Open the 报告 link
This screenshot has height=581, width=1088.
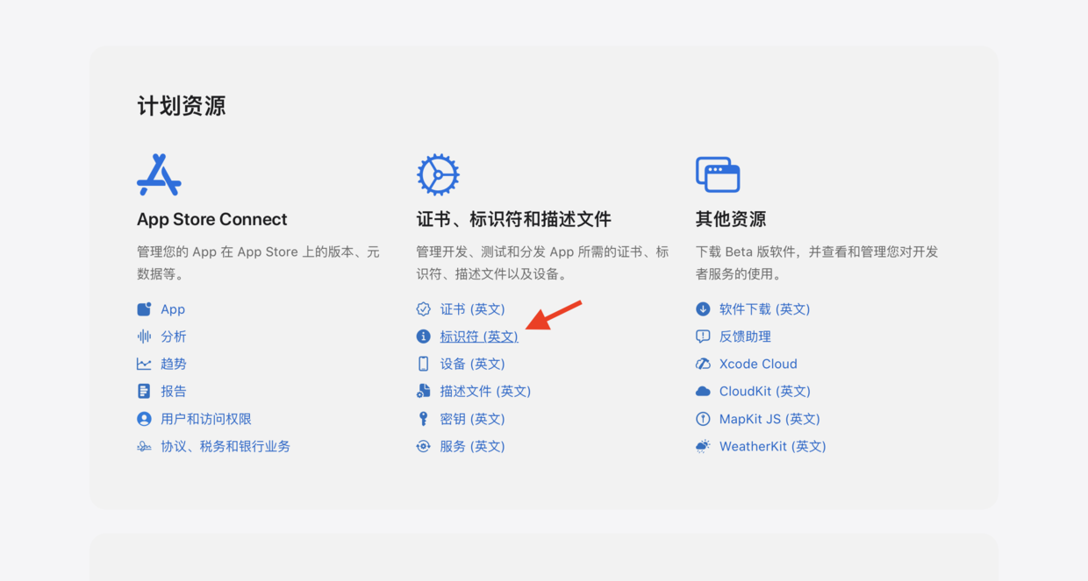174,391
